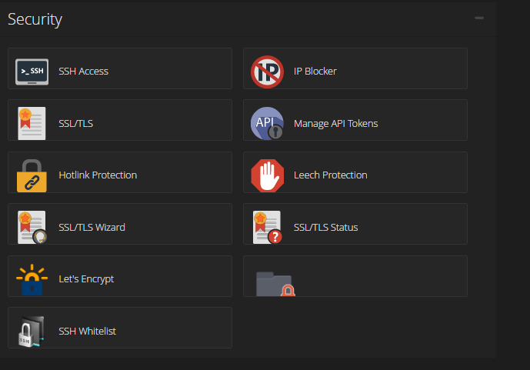Click the Security section heading

click(x=35, y=19)
